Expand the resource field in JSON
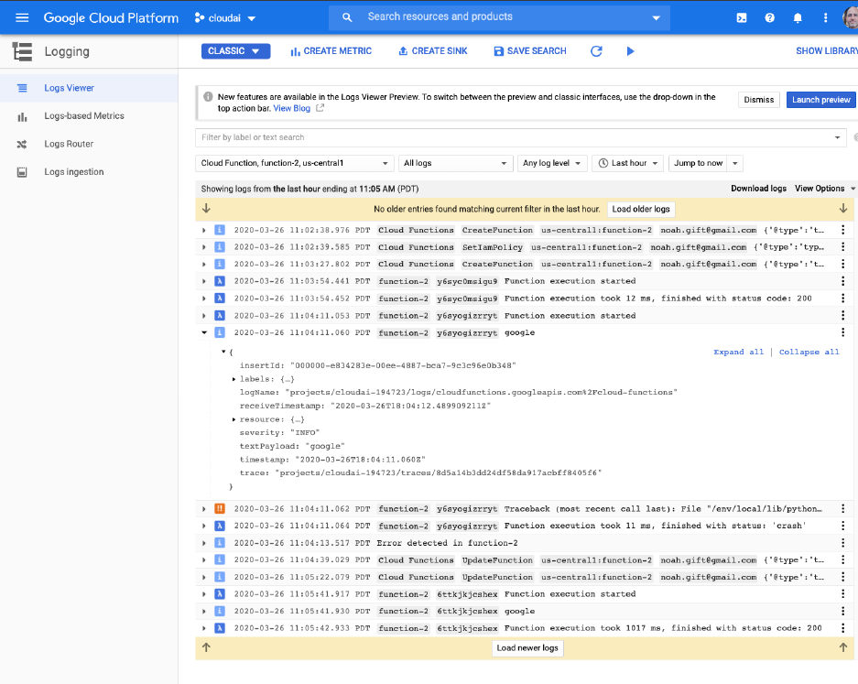Image resolution: width=858 pixels, height=684 pixels. pyautogui.click(x=234, y=419)
